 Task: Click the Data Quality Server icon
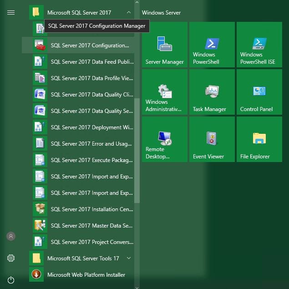[40, 111]
